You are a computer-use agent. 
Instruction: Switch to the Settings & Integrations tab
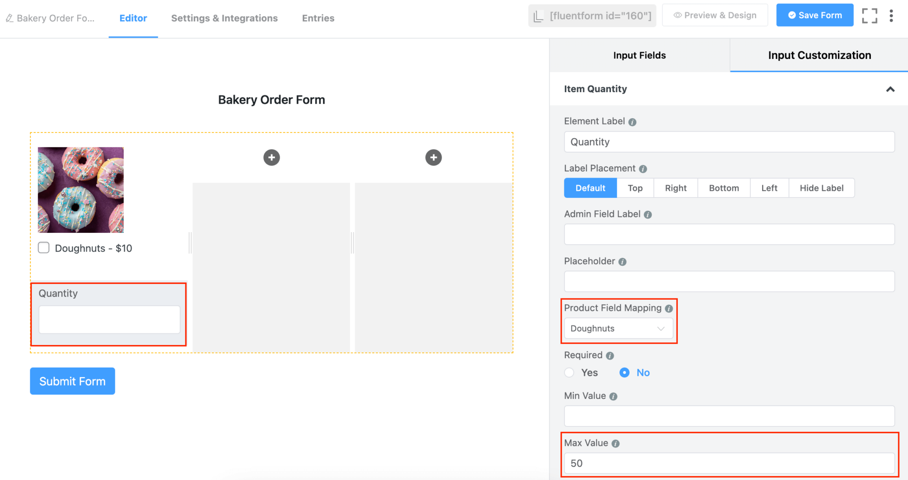click(224, 18)
